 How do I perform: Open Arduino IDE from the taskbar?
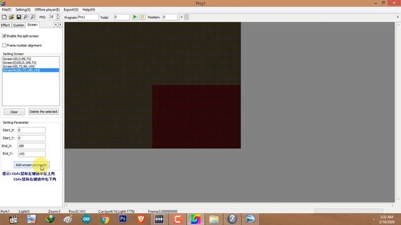coord(86,219)
